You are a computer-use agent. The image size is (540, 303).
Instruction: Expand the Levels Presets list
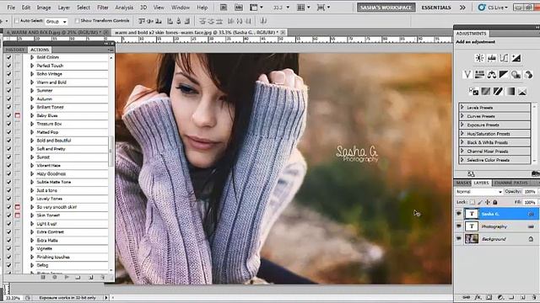point(462,107)
